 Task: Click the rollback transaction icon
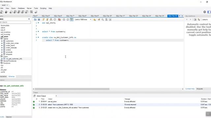pos(68,20)
